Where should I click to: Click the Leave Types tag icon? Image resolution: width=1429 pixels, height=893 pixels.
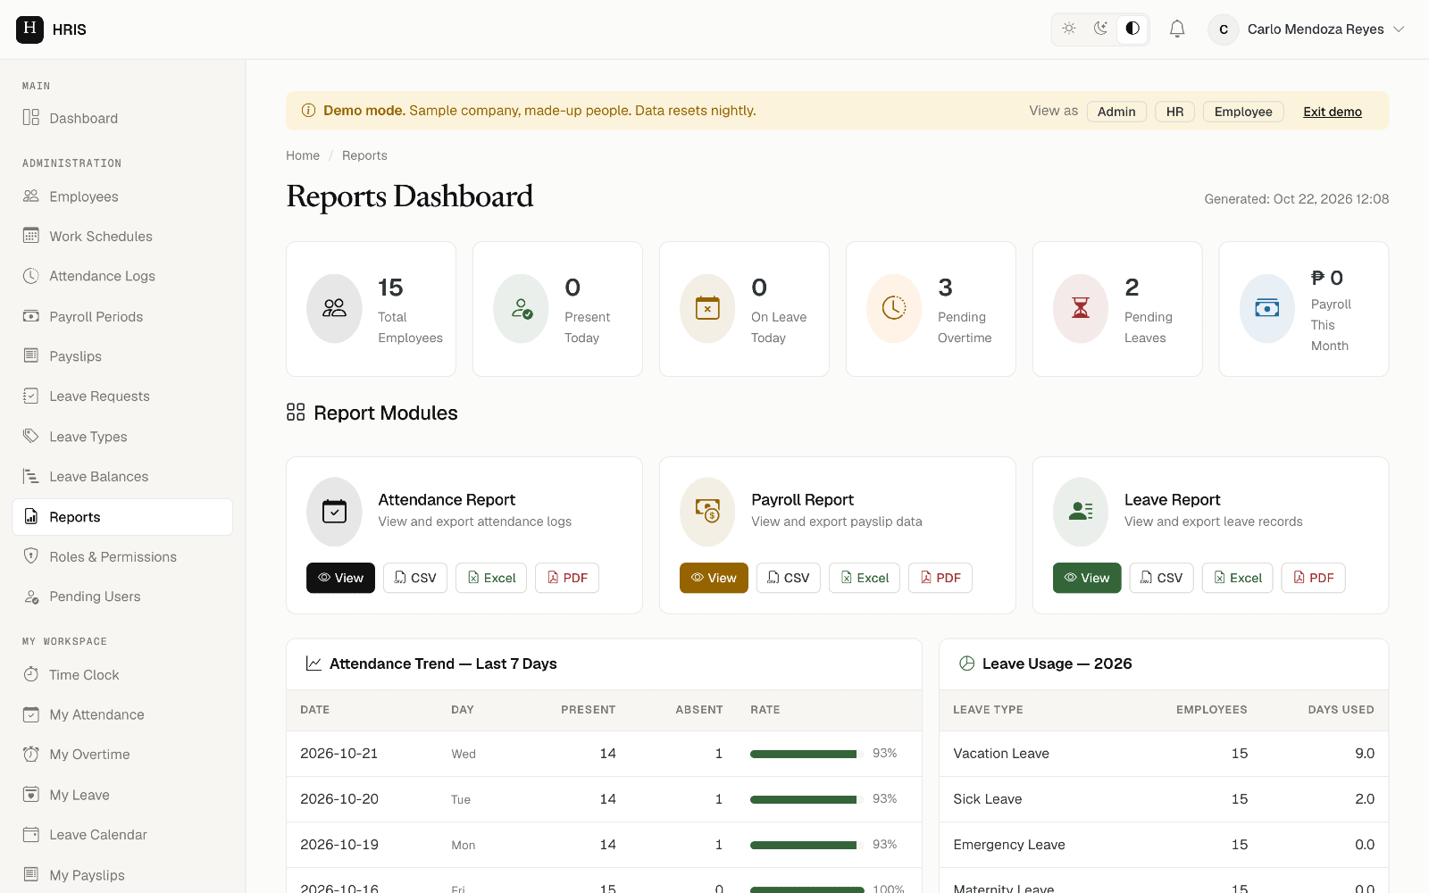[31, 436]
